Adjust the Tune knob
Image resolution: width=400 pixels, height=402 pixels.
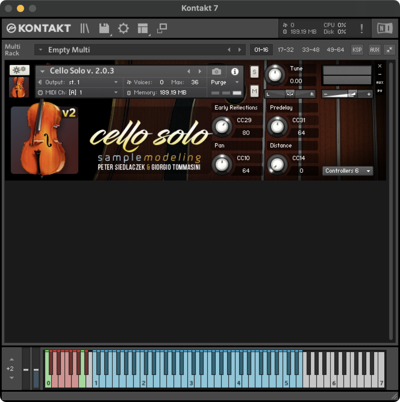click(275, 75)
